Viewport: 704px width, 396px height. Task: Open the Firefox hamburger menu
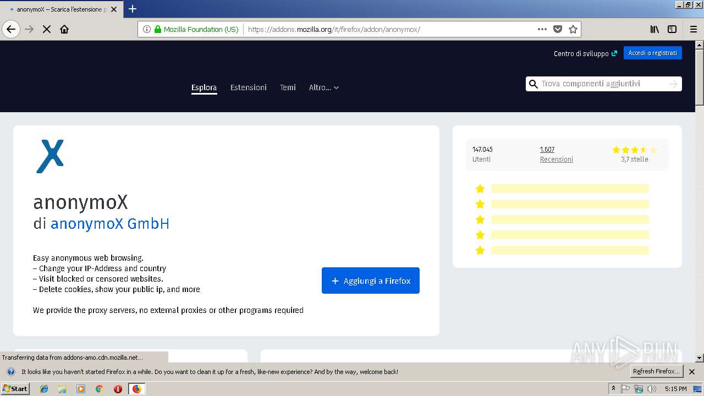coord(693,29)
